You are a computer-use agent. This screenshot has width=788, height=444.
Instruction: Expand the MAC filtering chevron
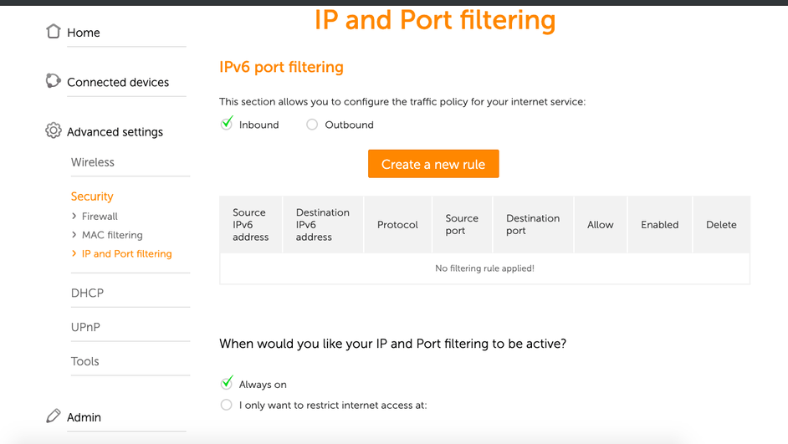[74, 235]
